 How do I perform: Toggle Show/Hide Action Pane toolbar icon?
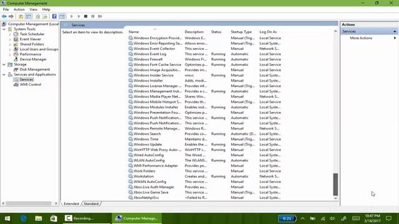tap(62, 16)
